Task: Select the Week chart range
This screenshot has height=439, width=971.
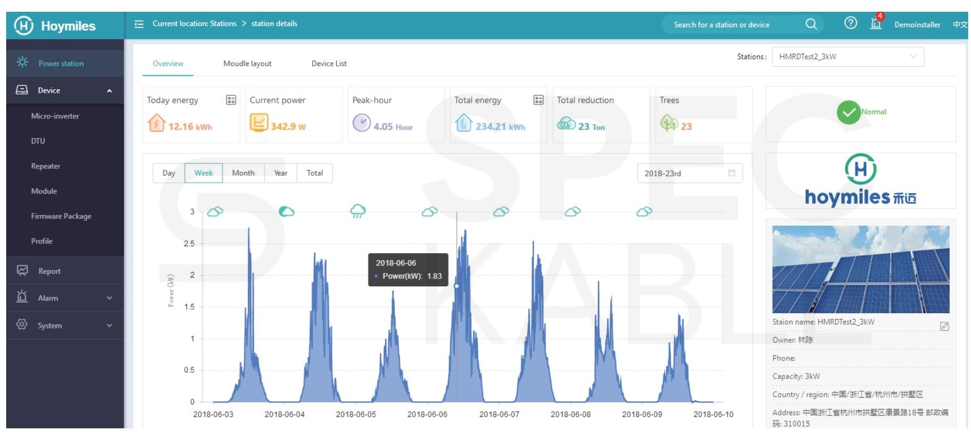Action: (x=203, y=173)
